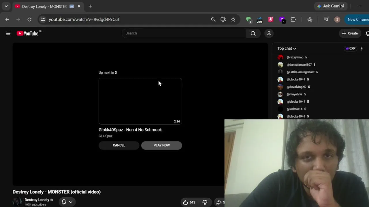Click the install app icon in the address bar

click(223, 20)
